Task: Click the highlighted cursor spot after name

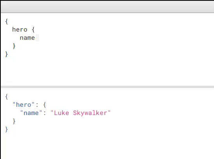Action: 37,37
